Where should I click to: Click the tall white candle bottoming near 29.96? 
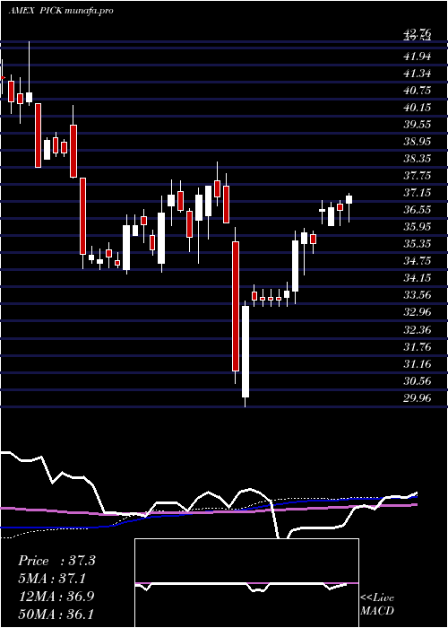[x=245, y=352]
